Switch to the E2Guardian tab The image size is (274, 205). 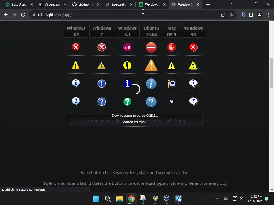[x=119, y=5]
